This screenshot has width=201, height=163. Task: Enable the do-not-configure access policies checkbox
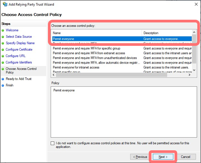pyautogui.click(x=53, y=143)
